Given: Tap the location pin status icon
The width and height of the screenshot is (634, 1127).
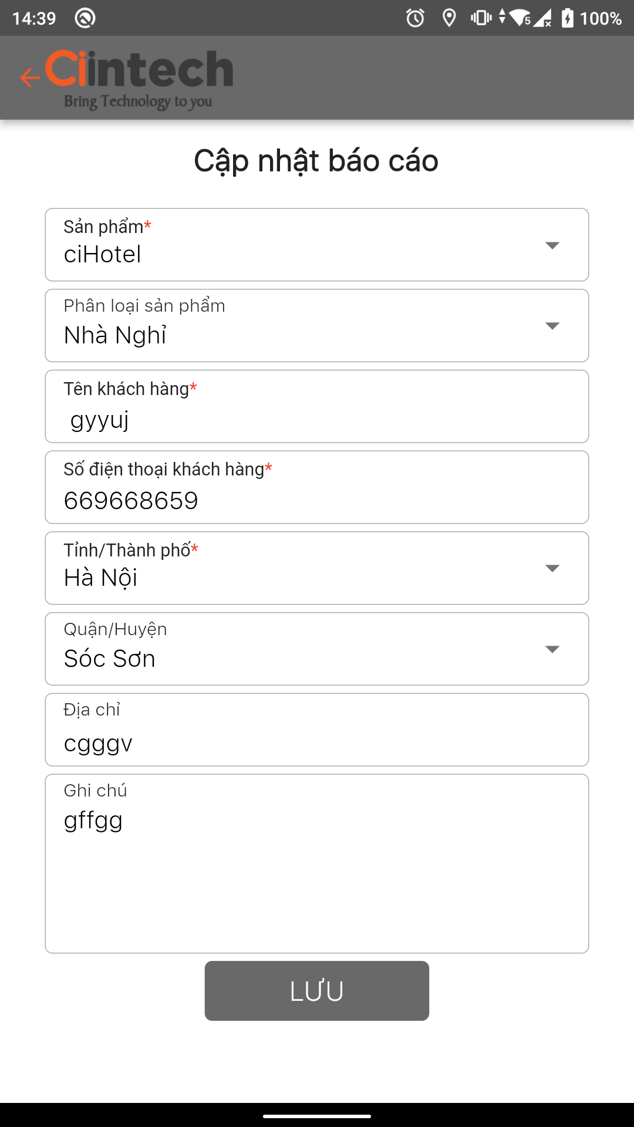Looking at the screenshot, I should point(449,18).
